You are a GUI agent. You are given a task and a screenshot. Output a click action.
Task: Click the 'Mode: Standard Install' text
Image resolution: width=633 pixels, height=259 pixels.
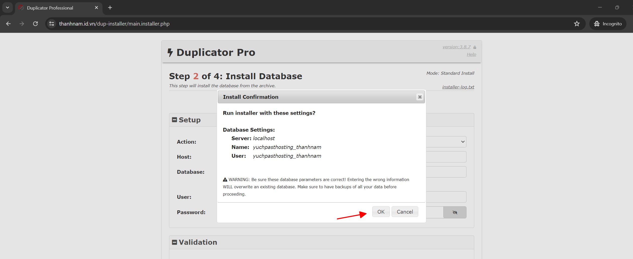click(450, 73)
